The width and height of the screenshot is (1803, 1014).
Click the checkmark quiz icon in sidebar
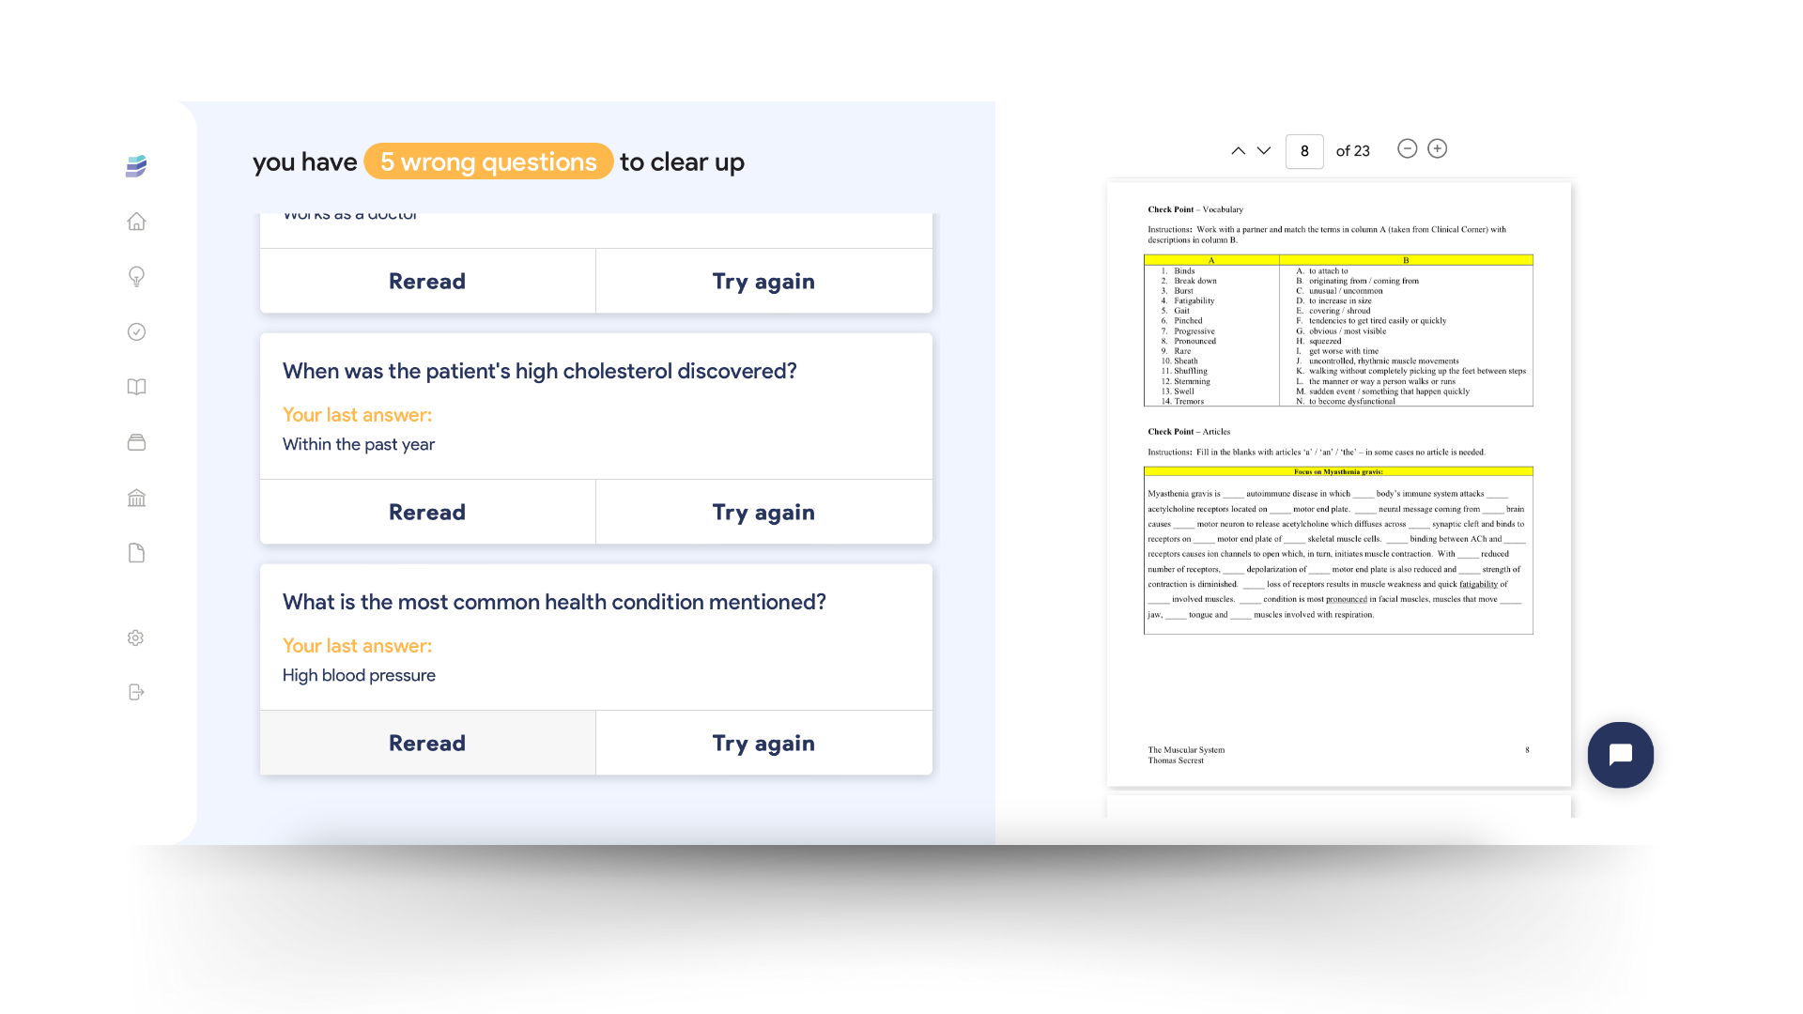click(x=136, y=331)
